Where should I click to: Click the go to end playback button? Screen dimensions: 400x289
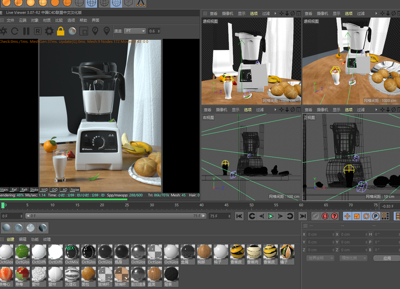pyautogui.click(x=303, y=216)
